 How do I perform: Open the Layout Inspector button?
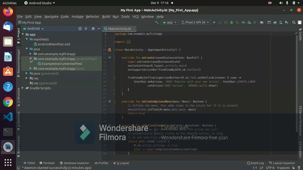coord(282,163)
